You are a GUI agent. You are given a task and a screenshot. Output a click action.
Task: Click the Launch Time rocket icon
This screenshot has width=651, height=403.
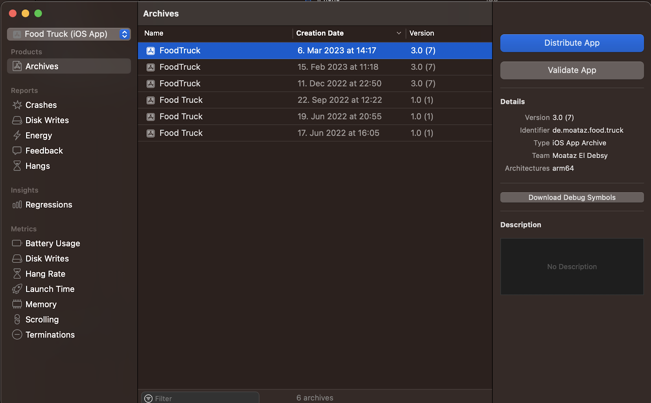click(17, 289)
